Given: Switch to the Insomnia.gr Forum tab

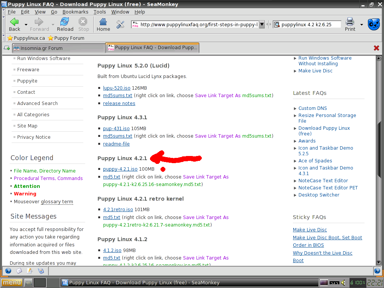Looking at the screenshot, I should tap(58, 48).
